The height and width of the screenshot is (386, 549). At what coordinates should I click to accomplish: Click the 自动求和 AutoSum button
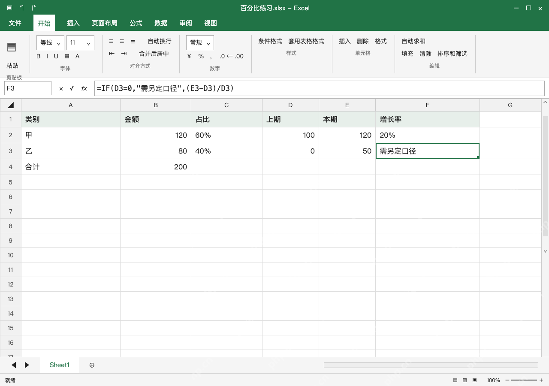413,41
